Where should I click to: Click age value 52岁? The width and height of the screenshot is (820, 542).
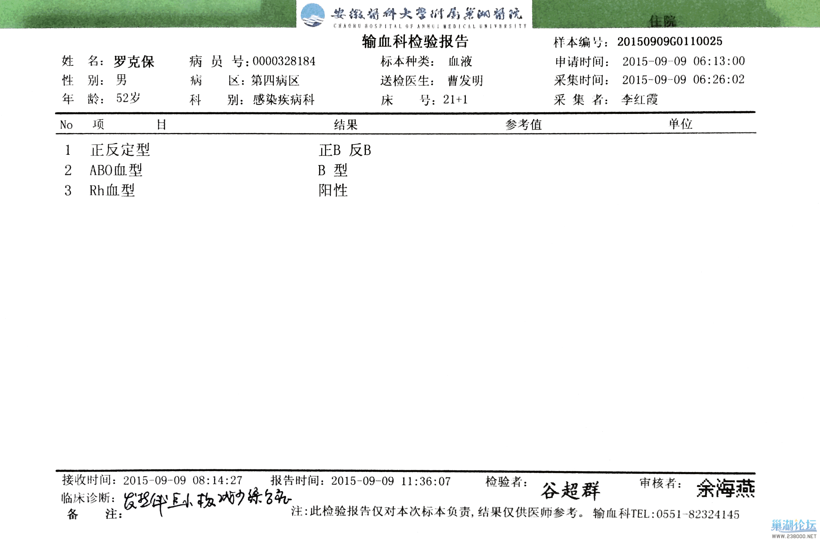[x=128, y=98]
